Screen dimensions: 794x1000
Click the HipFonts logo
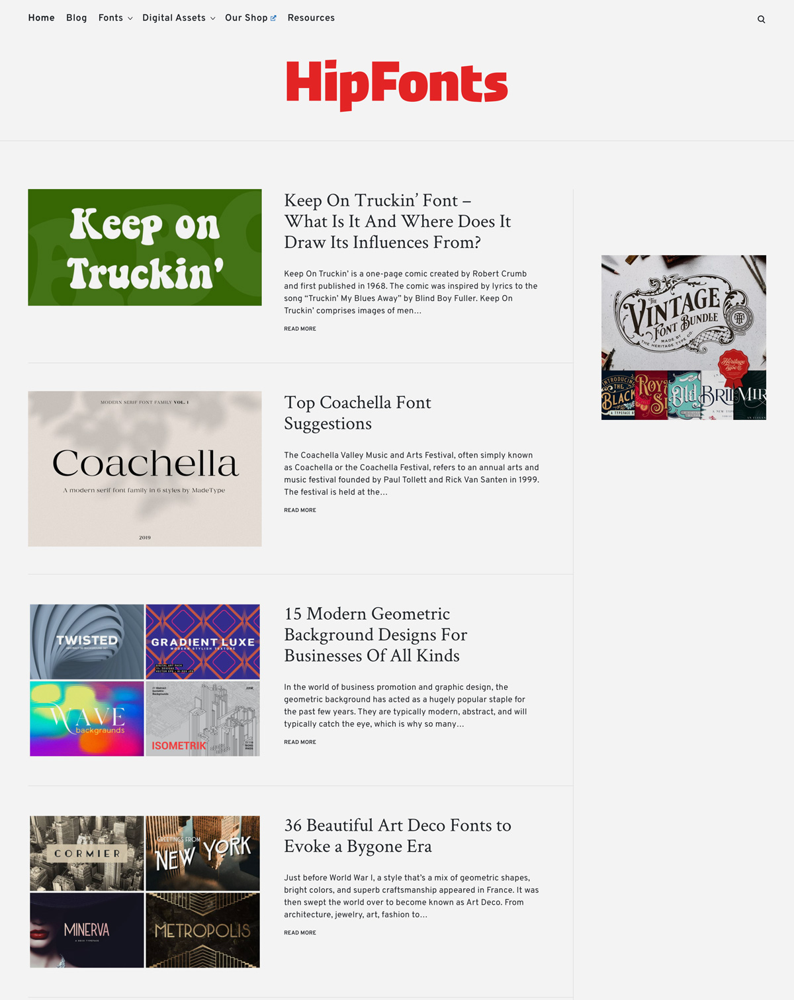click(x=397, y=85)
